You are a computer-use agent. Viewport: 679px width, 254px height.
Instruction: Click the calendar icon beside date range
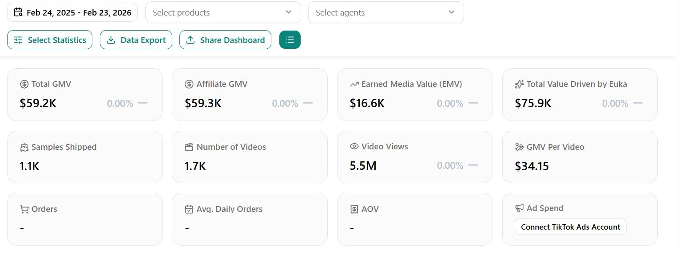tap(18, 12)
